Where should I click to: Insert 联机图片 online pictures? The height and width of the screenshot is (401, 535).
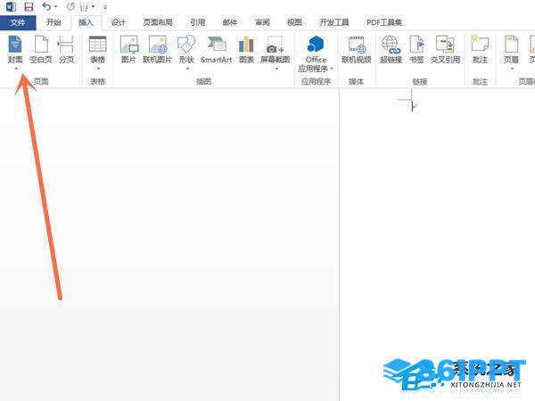point(157,50)
